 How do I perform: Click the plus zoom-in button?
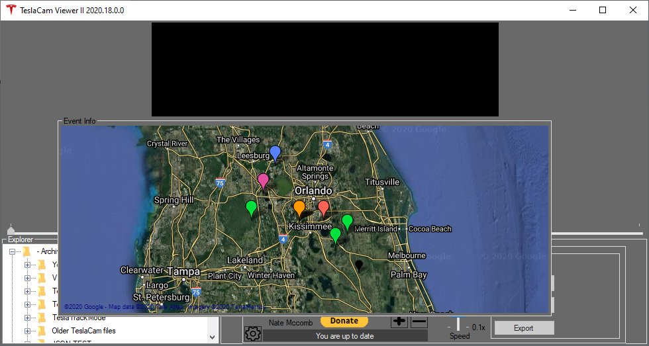[399, 322]
